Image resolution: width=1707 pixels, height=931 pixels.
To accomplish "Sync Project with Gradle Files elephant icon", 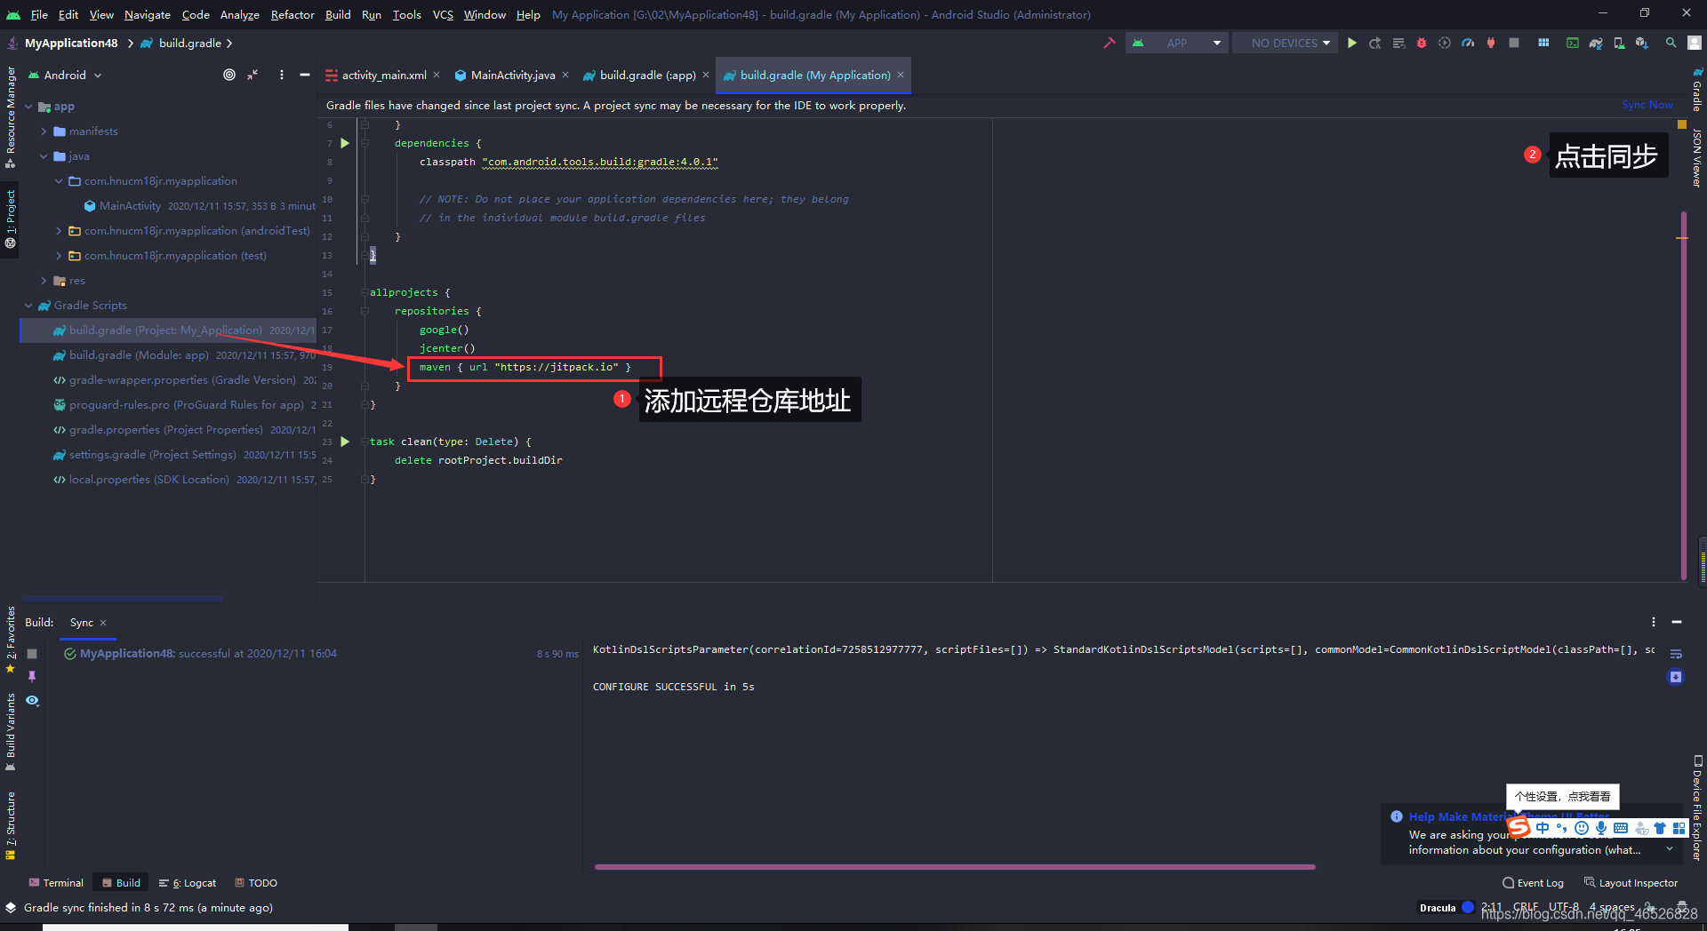I will tap(1596, 43).
